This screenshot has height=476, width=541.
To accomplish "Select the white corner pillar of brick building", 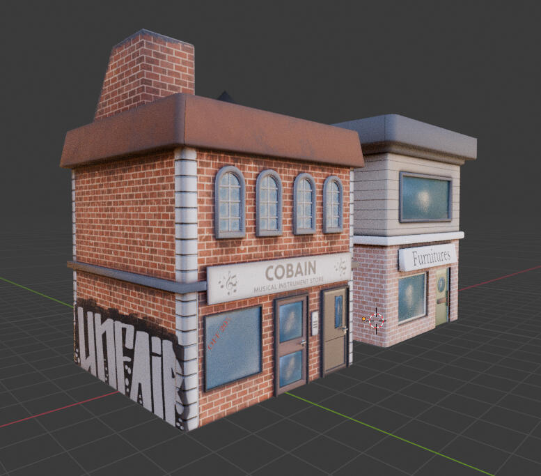I will point(187,279).
